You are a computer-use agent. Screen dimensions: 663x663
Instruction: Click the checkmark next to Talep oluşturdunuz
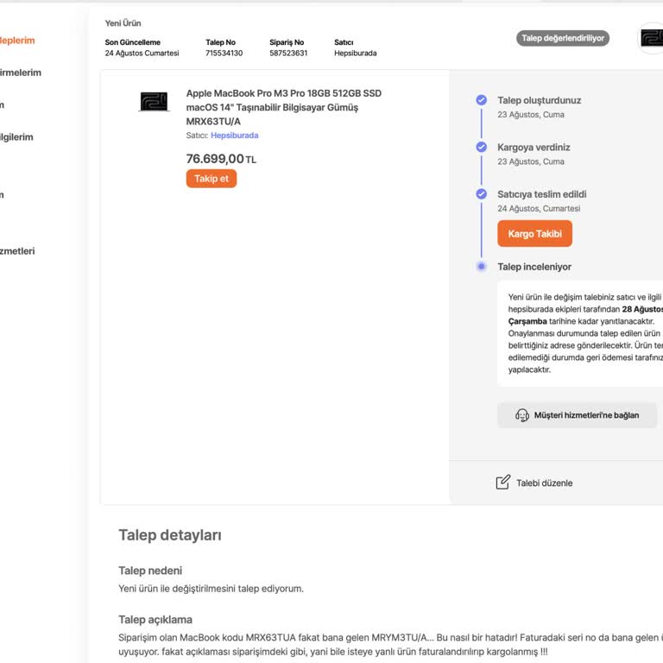[x=482, y=100]
